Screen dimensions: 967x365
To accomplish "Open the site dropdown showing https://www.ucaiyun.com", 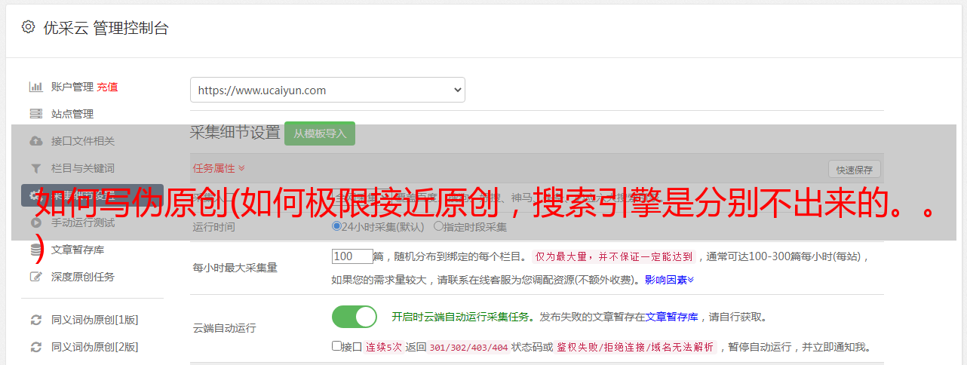I will (327, 90).
